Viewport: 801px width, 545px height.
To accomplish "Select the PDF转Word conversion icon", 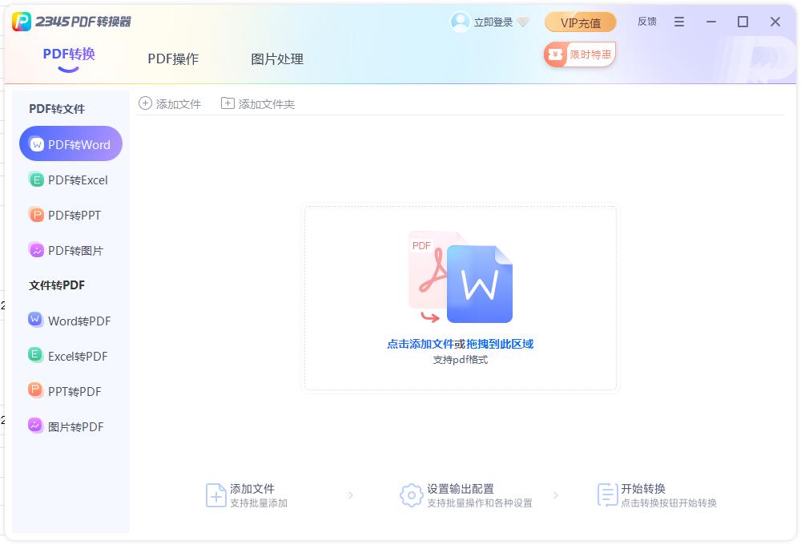I will pyautogui.click(x=35, y=143).
